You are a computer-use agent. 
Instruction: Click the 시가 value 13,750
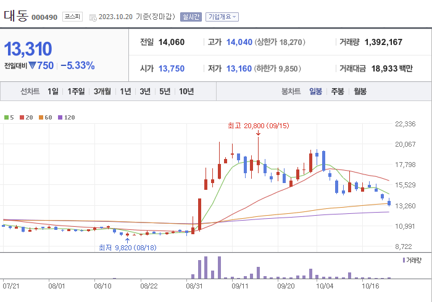[x=172, y=68]
